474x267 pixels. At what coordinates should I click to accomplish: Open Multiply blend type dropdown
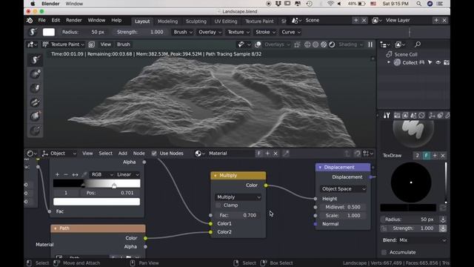tap(238, 197)
